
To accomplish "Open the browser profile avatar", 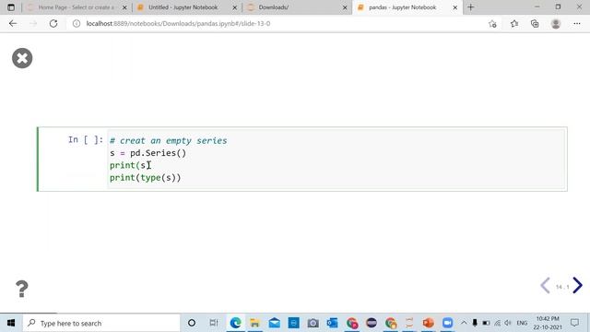I will 556,24.
